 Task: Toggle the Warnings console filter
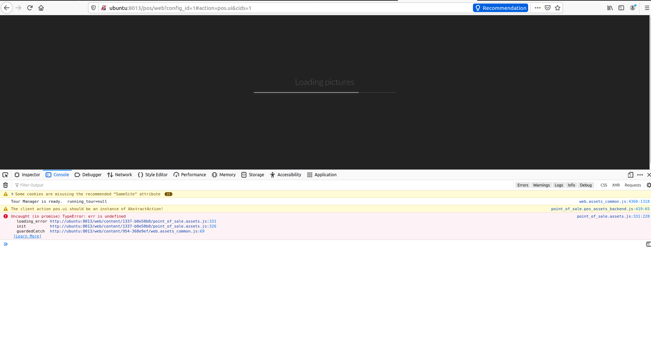point(541,185)
